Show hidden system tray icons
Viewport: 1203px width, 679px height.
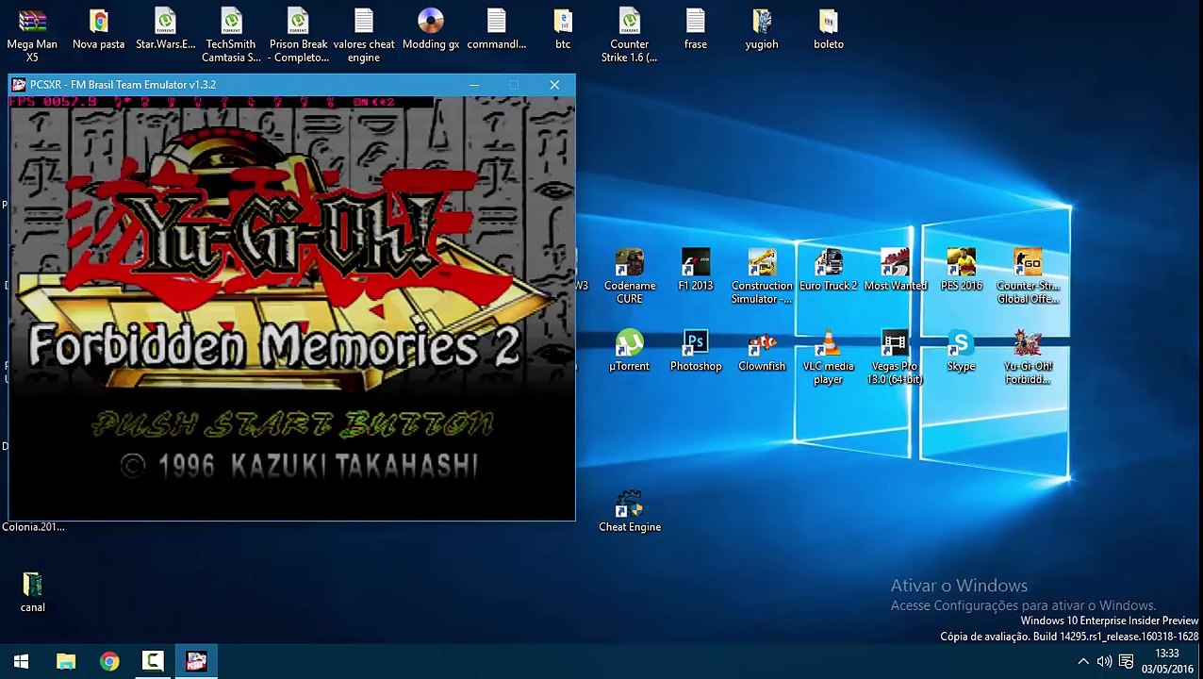1083,662
